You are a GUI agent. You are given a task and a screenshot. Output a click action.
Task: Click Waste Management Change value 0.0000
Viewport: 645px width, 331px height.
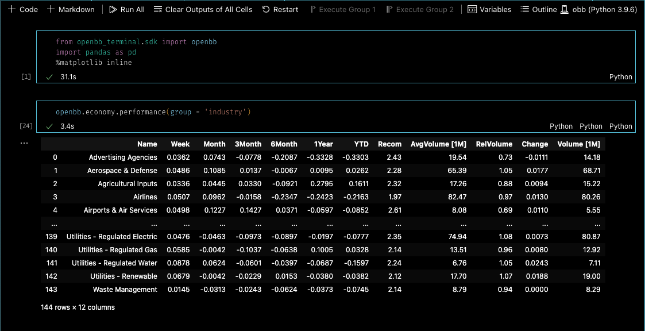tap(537, 290)
